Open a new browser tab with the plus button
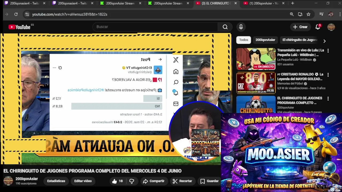The image size is (342, 192). [293, 3]
